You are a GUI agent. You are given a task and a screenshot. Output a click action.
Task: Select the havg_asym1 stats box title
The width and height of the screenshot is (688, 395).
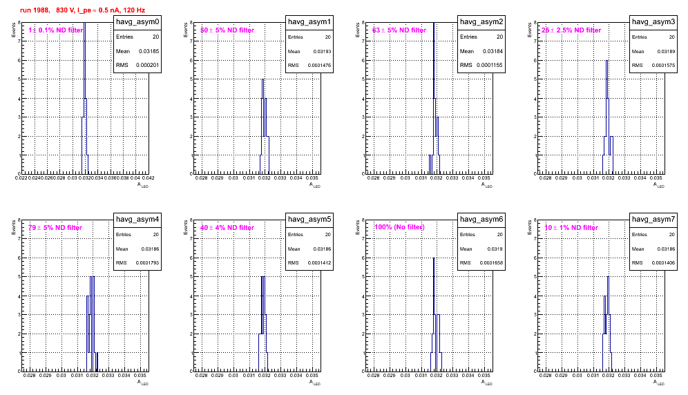(309, 22)
